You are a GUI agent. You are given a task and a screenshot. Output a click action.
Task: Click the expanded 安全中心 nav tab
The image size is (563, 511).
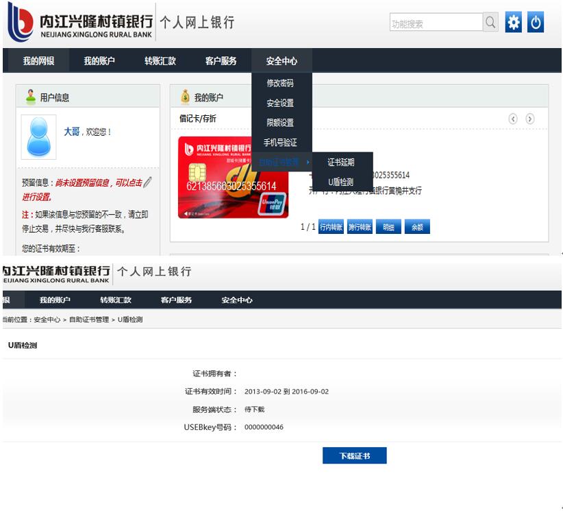(x=282, y=61)
